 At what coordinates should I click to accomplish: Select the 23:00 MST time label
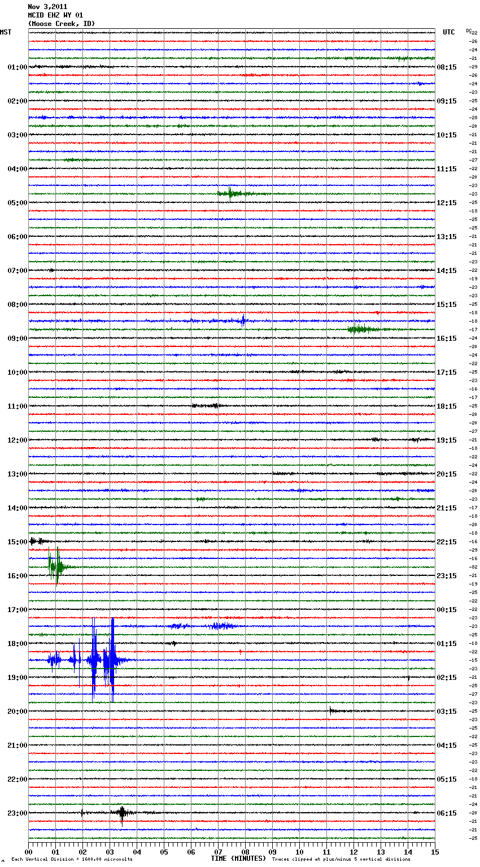(17, 813)
